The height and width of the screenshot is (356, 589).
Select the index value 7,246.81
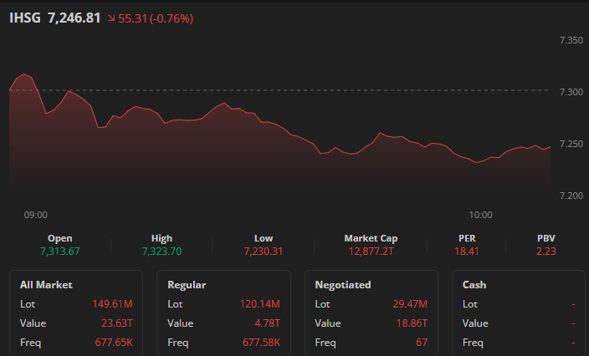click(x=74, y=18)
